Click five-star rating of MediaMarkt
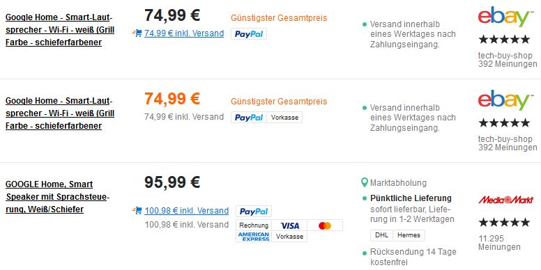 pyautogui.click(x=504, y=223)
